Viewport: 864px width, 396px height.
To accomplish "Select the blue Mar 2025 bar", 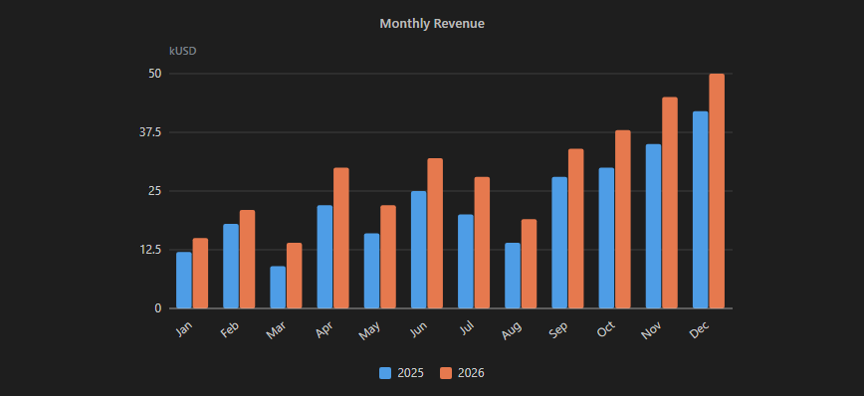I will point(278,288).
